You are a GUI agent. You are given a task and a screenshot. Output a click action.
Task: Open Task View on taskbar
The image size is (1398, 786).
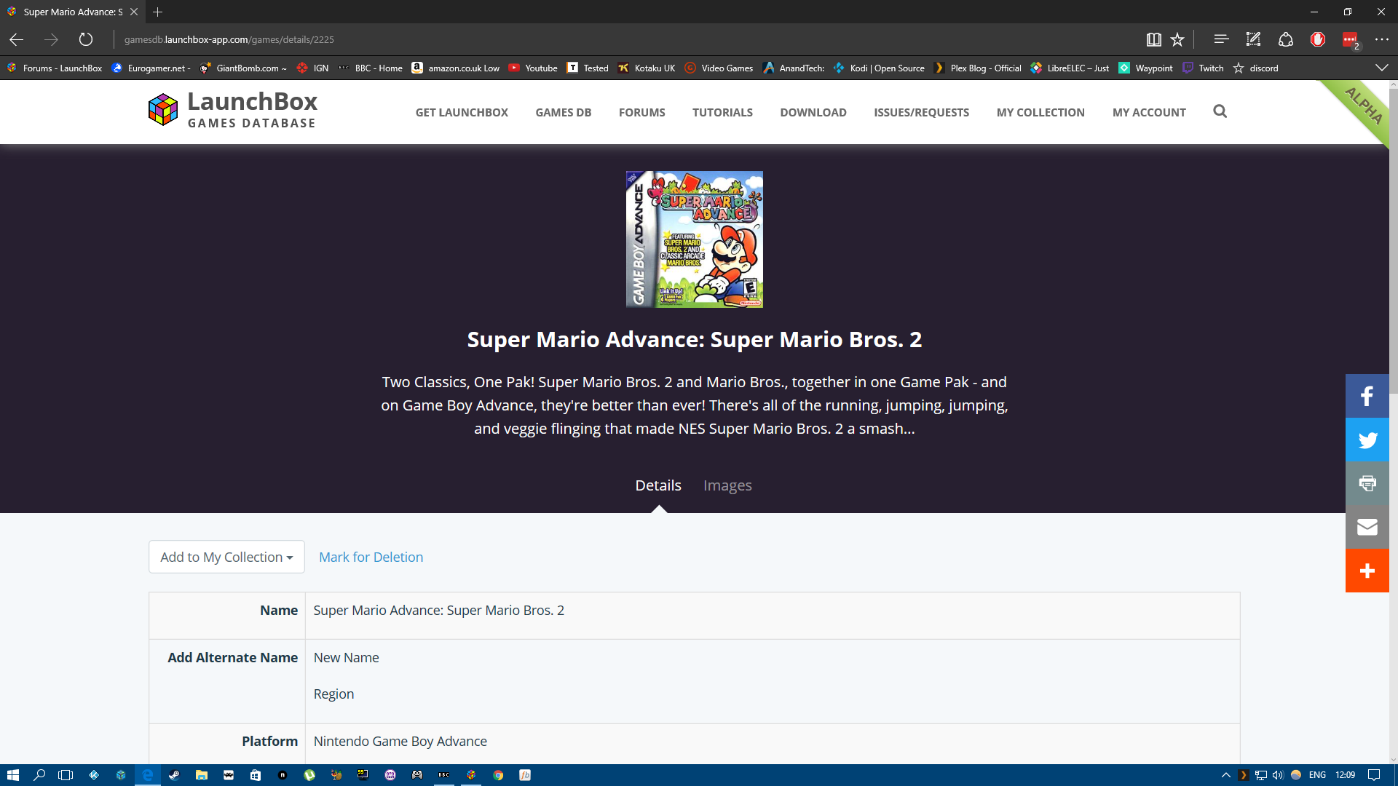(x=66, y=775)
